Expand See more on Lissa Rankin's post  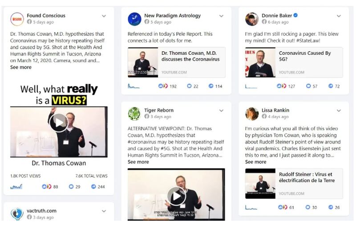point(255,162)
